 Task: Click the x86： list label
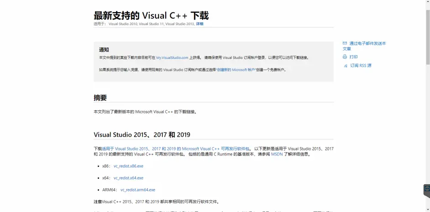[x=107, y=166]
